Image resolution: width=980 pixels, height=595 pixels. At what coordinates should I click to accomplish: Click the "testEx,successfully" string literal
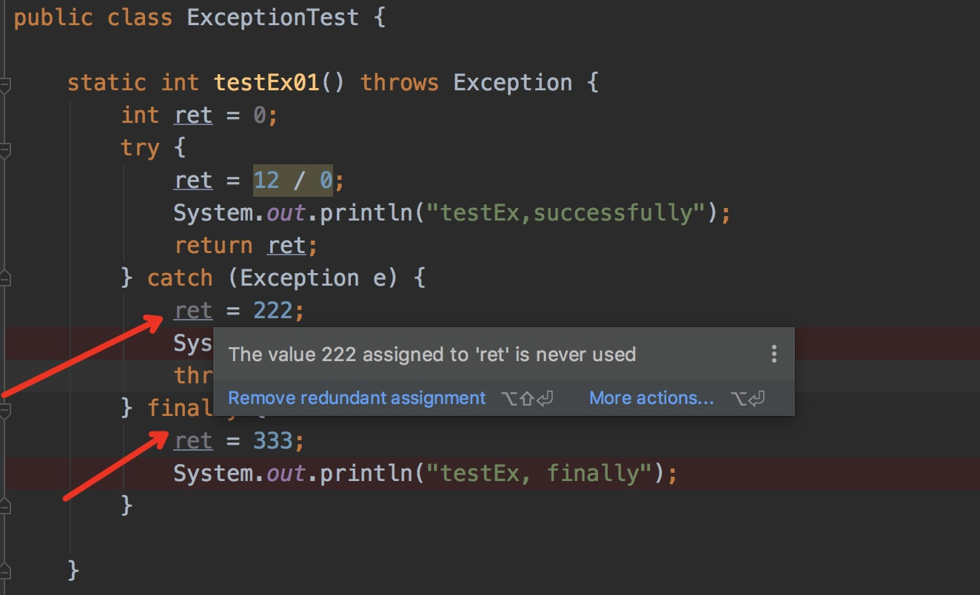(x=569, y=213)
